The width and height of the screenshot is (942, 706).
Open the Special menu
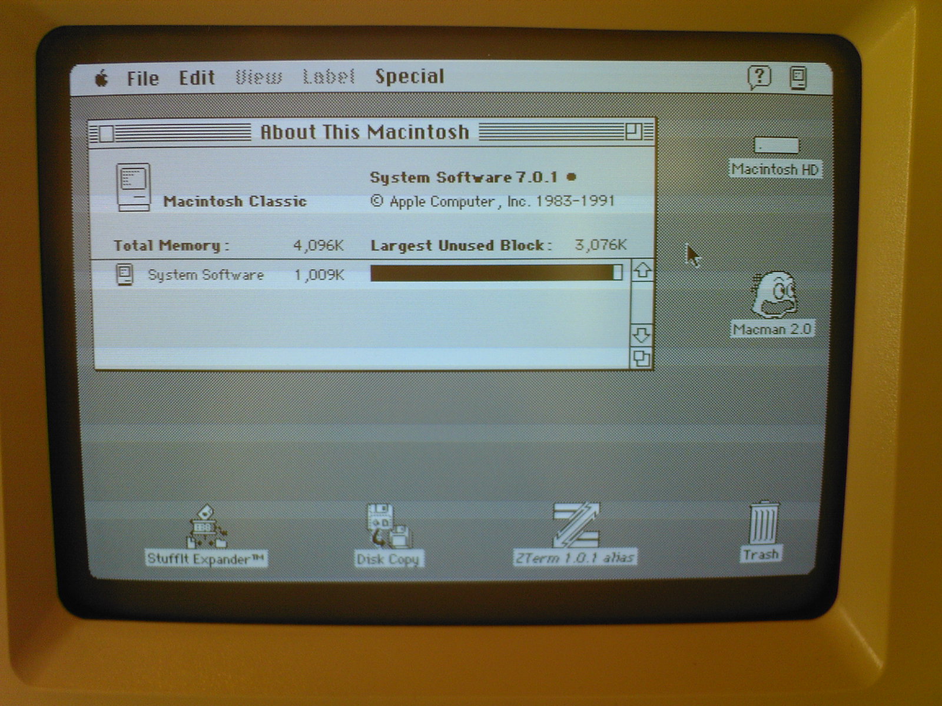tap(410, 76)
